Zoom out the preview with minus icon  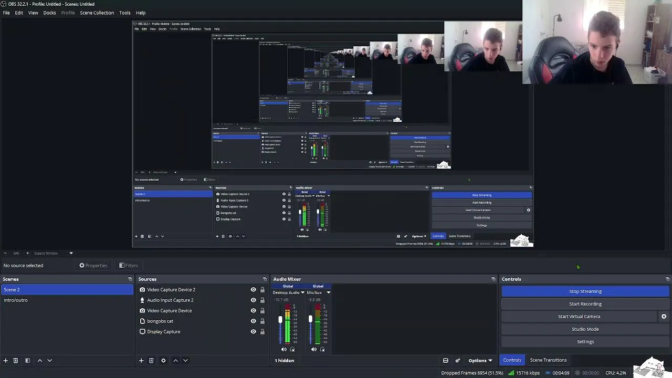pyautogui.click(x=5, y=254)
